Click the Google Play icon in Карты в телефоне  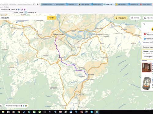(24, 106)
